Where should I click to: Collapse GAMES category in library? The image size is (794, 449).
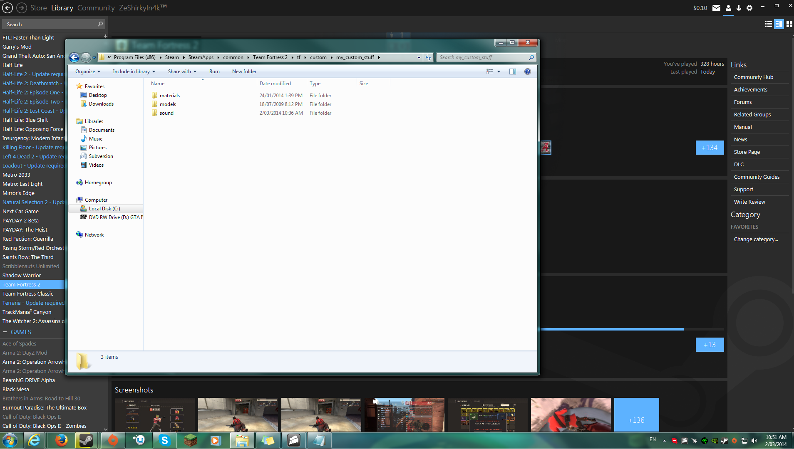click(x=5, y=332)
